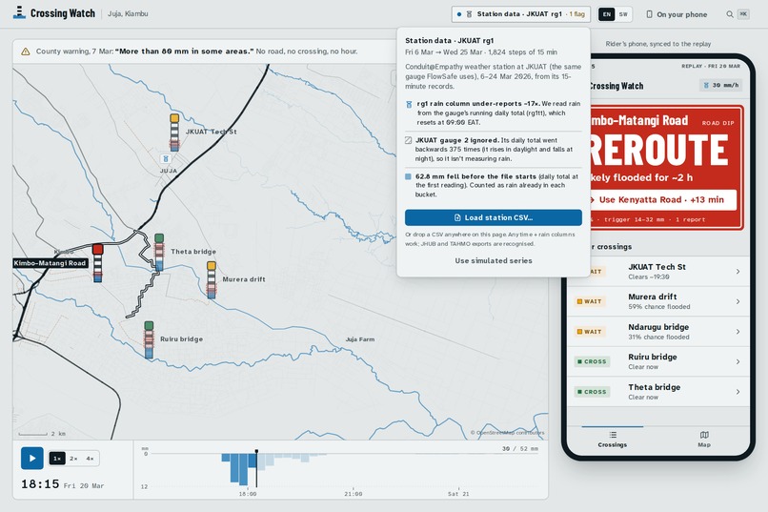Click Use simulated series link
The width and height of the screenshot is (768, 512).
pyautogui.click(x=494, y=260)
